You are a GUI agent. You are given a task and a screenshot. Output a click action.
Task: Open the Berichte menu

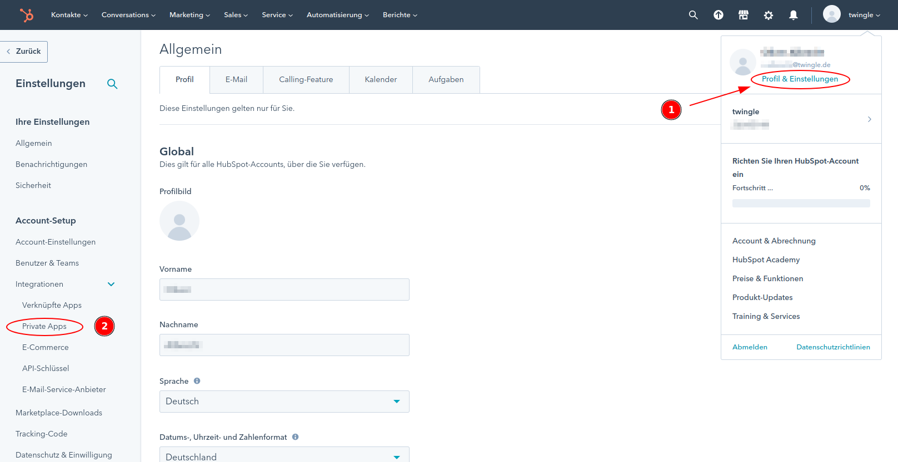point(400,15)
